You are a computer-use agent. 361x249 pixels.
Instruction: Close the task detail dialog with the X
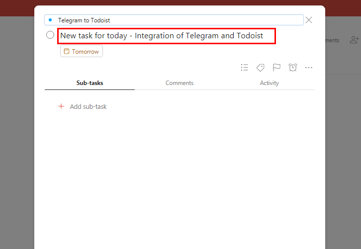pyautogui.click(x=309, y=20)
